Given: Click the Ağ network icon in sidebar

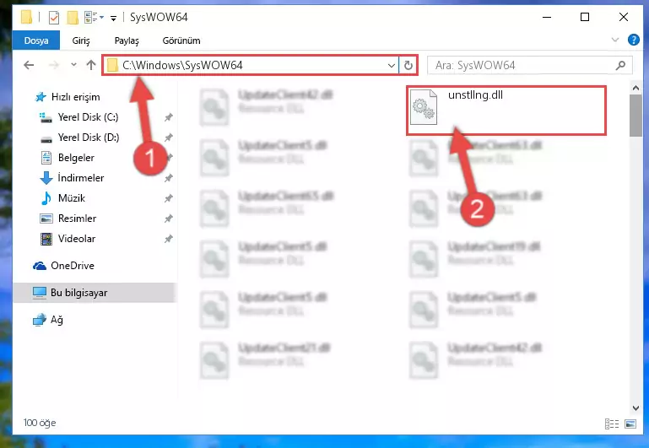Looking at the screenshot, I should click(40, 320).
